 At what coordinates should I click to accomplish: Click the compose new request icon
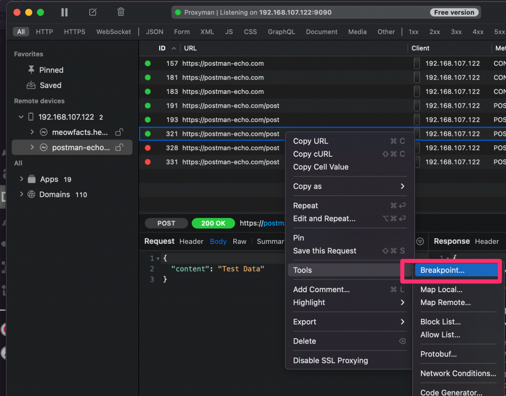92,12
